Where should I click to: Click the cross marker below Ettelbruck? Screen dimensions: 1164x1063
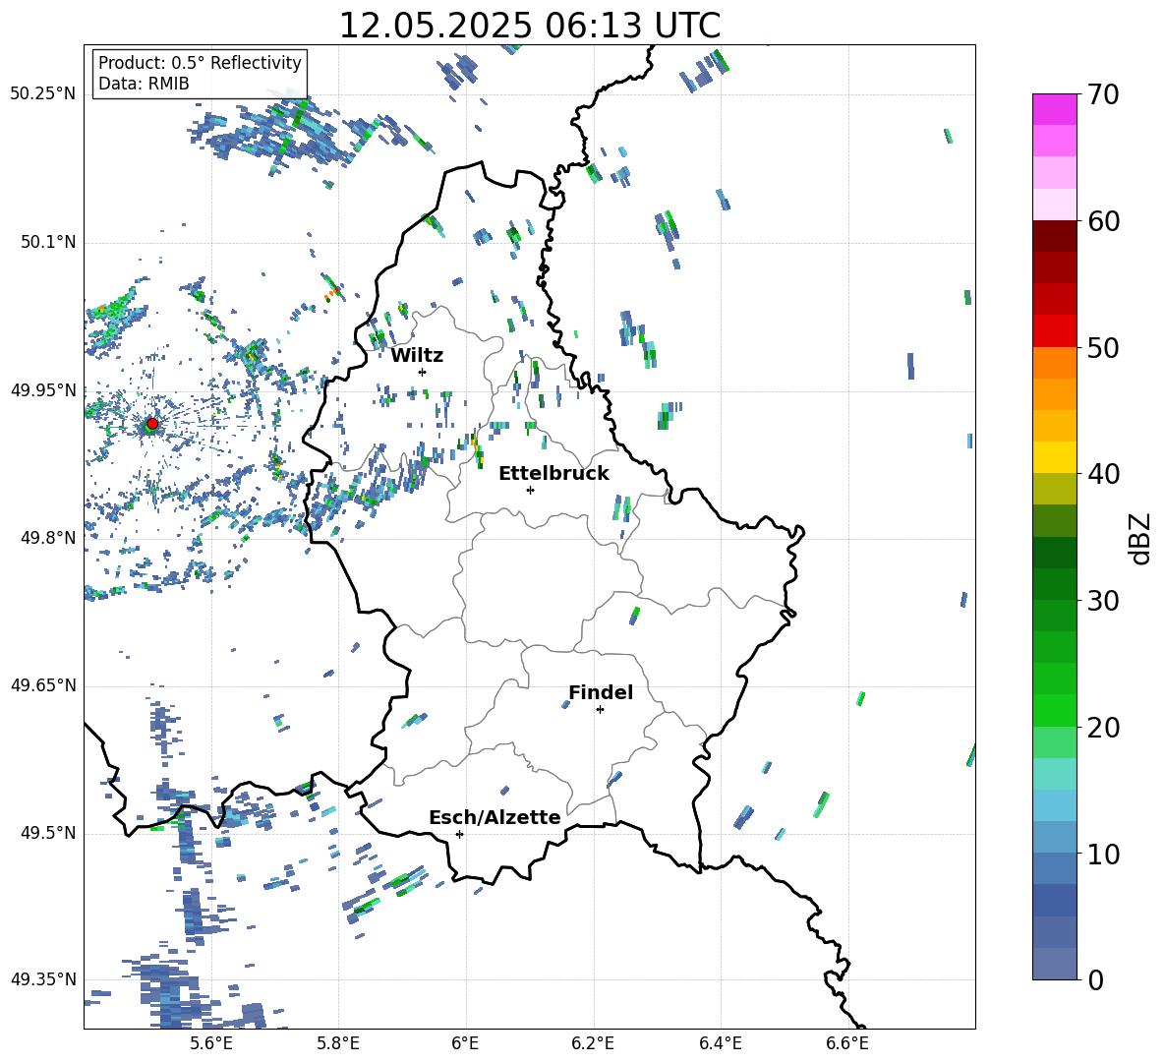click(x=530, y=490)
